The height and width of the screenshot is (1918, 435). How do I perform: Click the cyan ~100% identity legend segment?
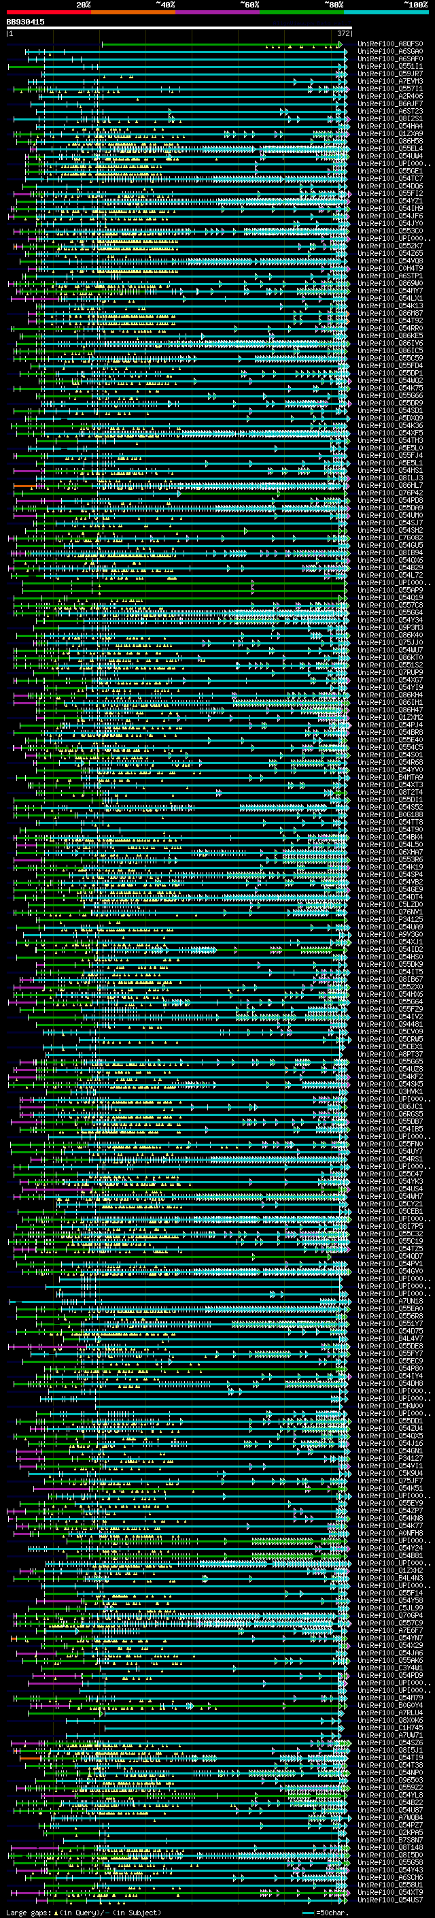pos(386,13)
